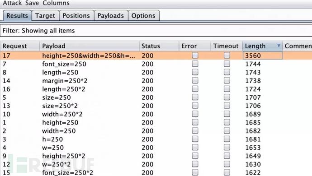
Task: Select the request 10 width=250*2 row
Action: tap(156, 114)
